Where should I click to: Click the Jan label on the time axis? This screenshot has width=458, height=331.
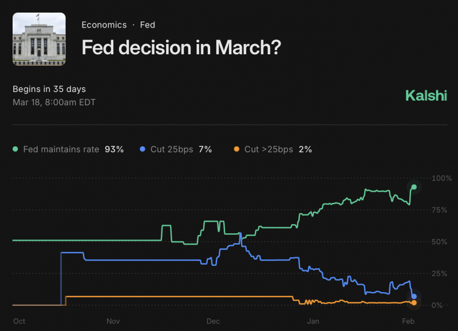point(313,321)
